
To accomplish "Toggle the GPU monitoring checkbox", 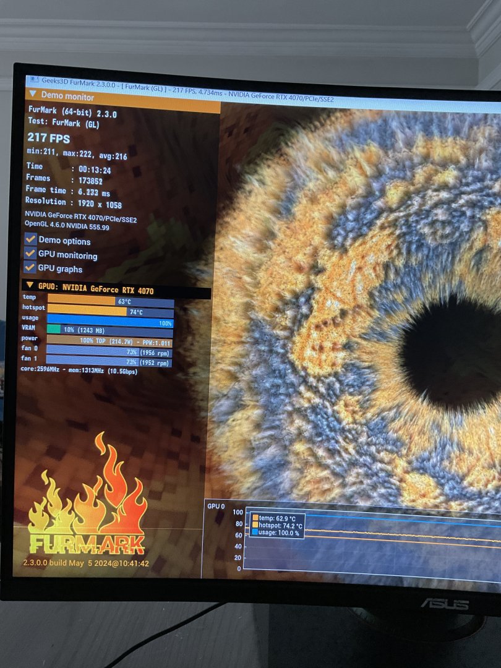I will (30, 254).
